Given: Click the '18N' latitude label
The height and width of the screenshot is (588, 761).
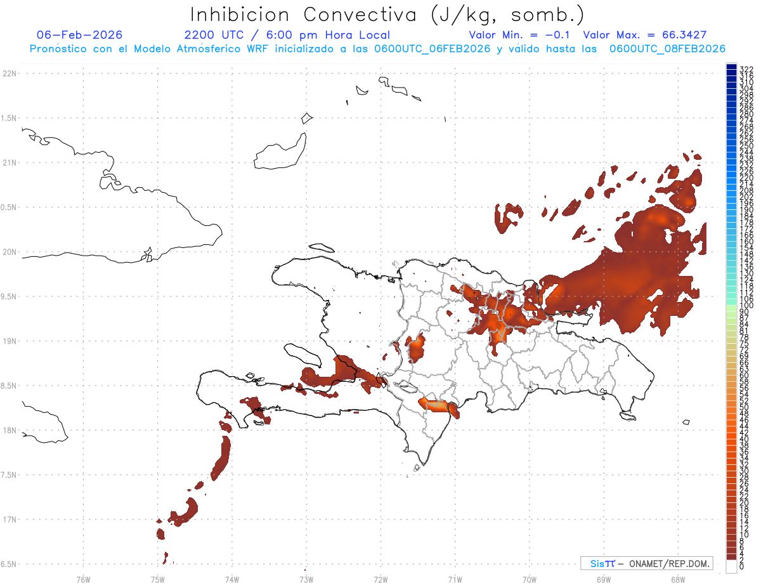Looking at the screenshot, I should click(10, 430).
